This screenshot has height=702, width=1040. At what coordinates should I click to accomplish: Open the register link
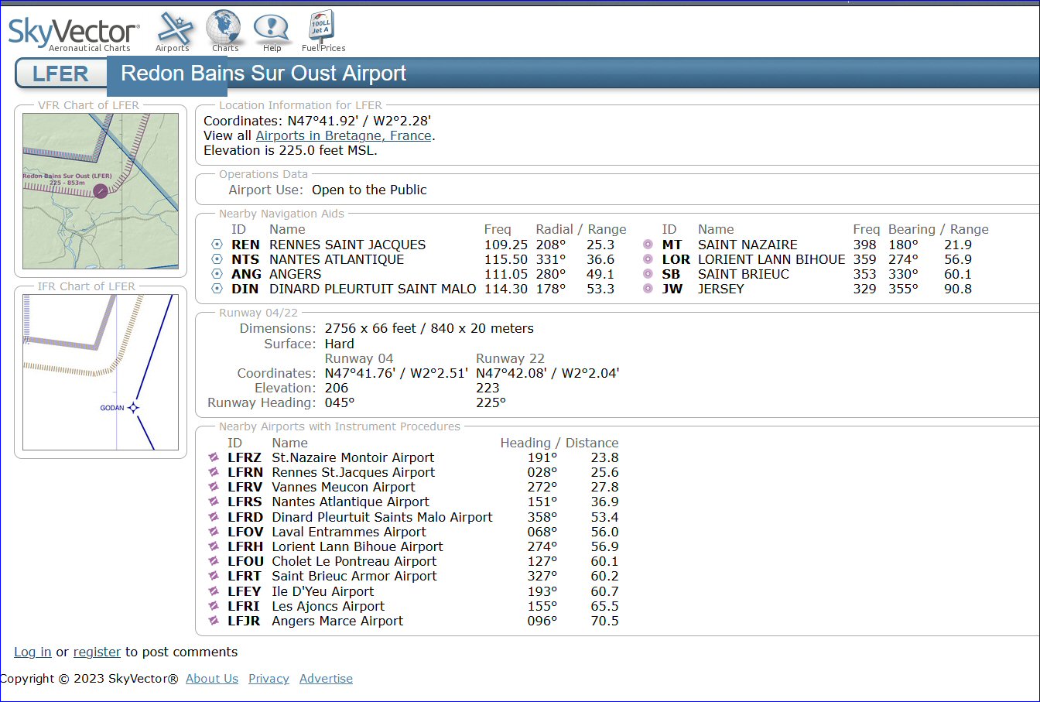point(97,652)
